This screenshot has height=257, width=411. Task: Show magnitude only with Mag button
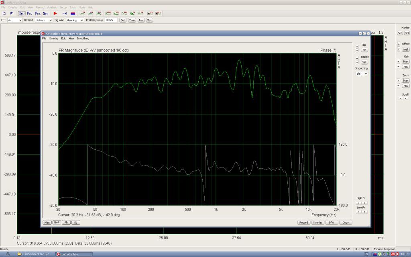coord(47,222)
